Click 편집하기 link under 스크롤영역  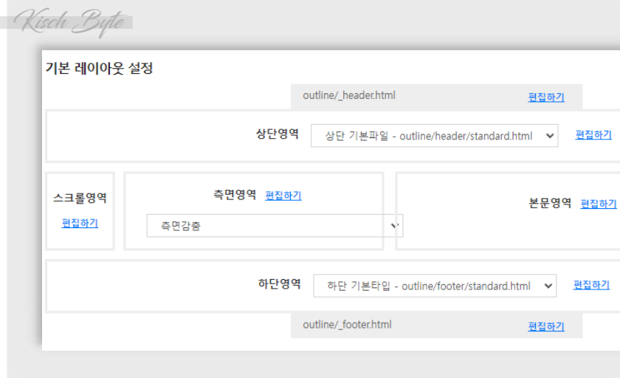pos(80,224)
